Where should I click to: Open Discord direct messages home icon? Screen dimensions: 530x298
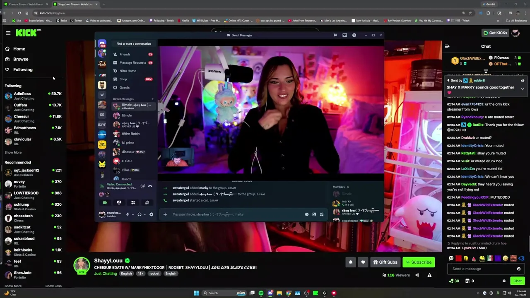102,43
